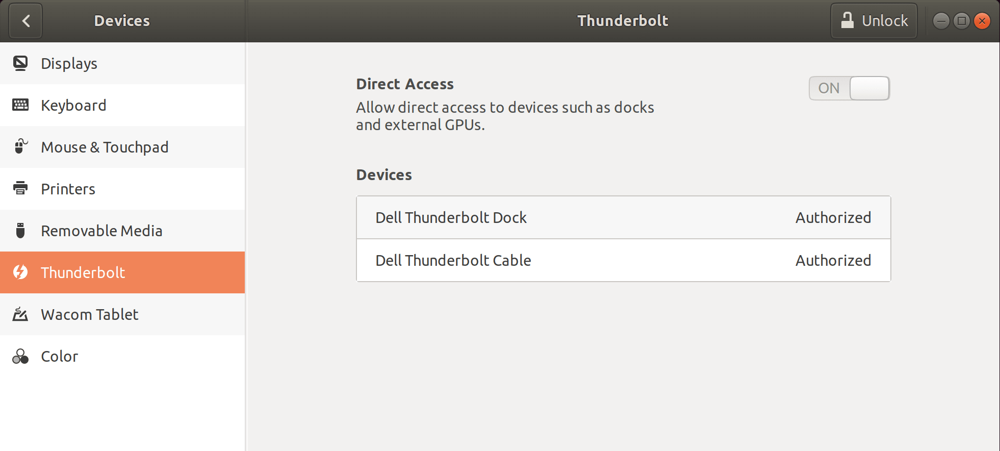This screenshot has width=1000, height=451.
Task: Click the Thunderbolt lightning icon
Action: 20,272
